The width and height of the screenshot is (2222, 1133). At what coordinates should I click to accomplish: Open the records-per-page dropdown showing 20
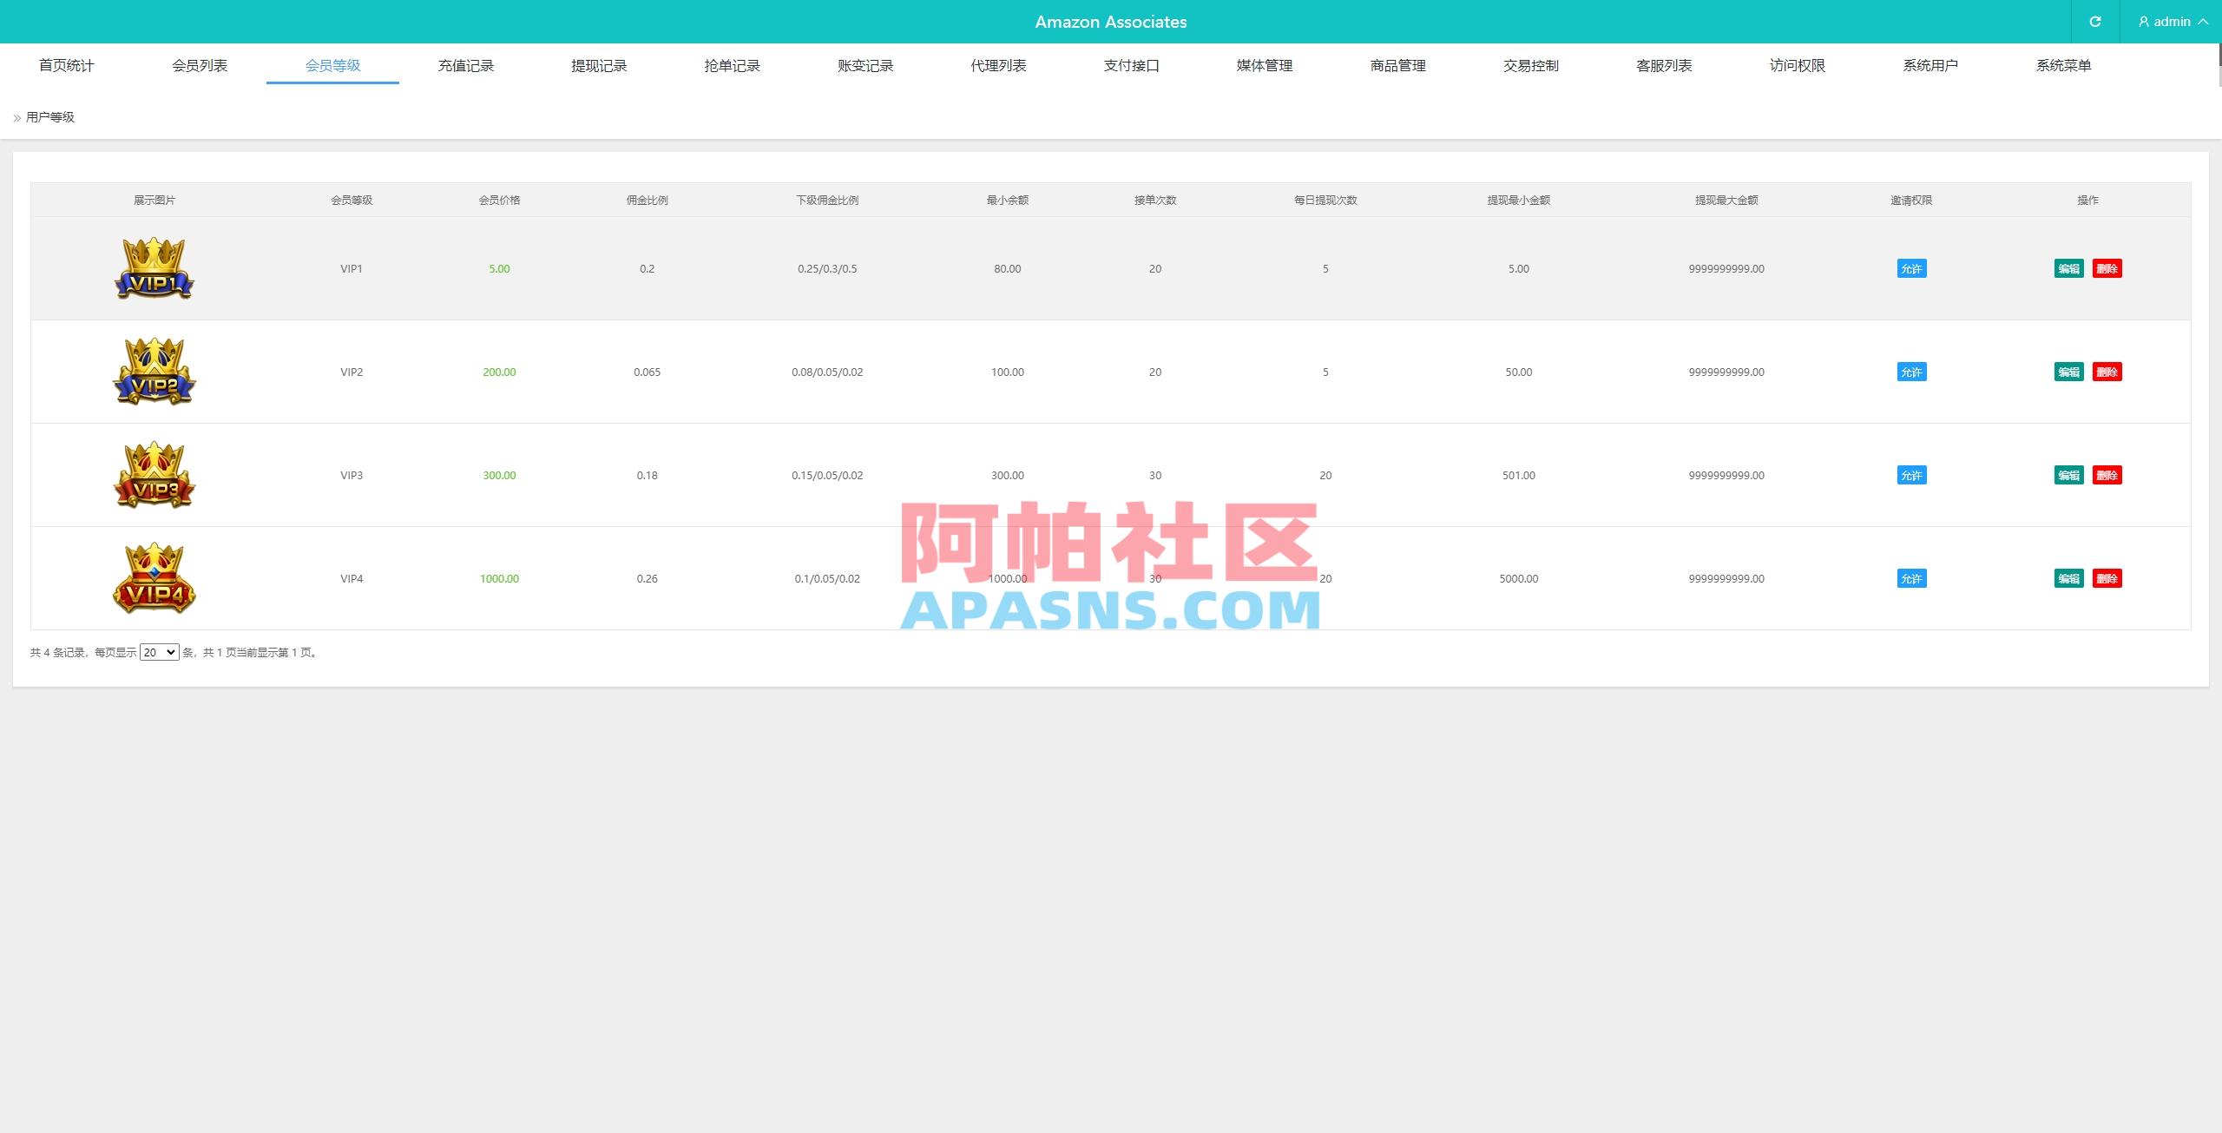coord(159,651)
